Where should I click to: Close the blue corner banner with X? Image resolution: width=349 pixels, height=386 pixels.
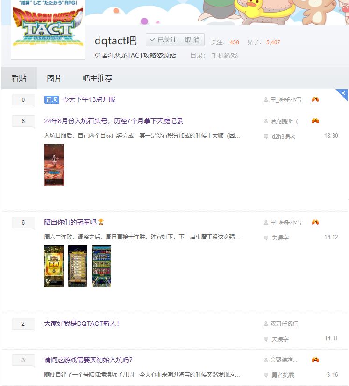343,93
